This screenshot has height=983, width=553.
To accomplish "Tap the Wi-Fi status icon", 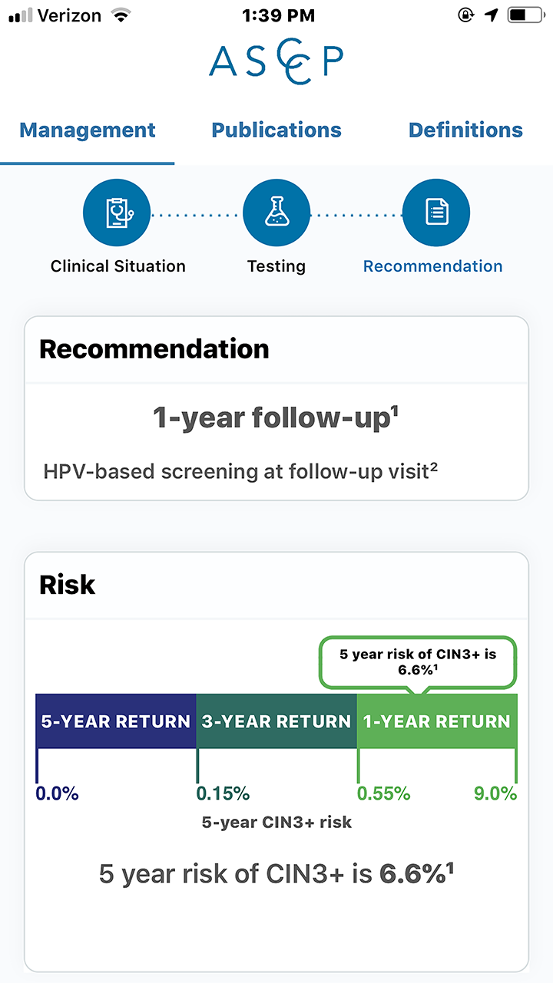I will pyautogui.click(x=121, y=15).
